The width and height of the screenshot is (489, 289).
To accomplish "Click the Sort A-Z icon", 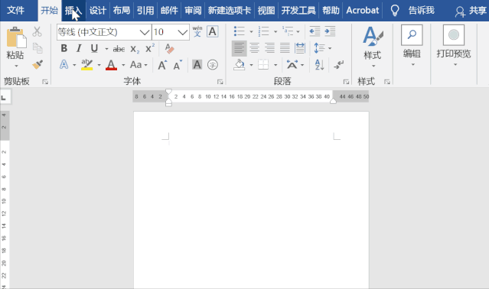I will [319, 65].
